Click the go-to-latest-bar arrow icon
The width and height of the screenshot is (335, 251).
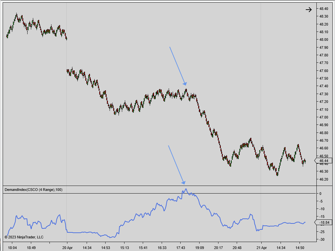tap(309, 9)
